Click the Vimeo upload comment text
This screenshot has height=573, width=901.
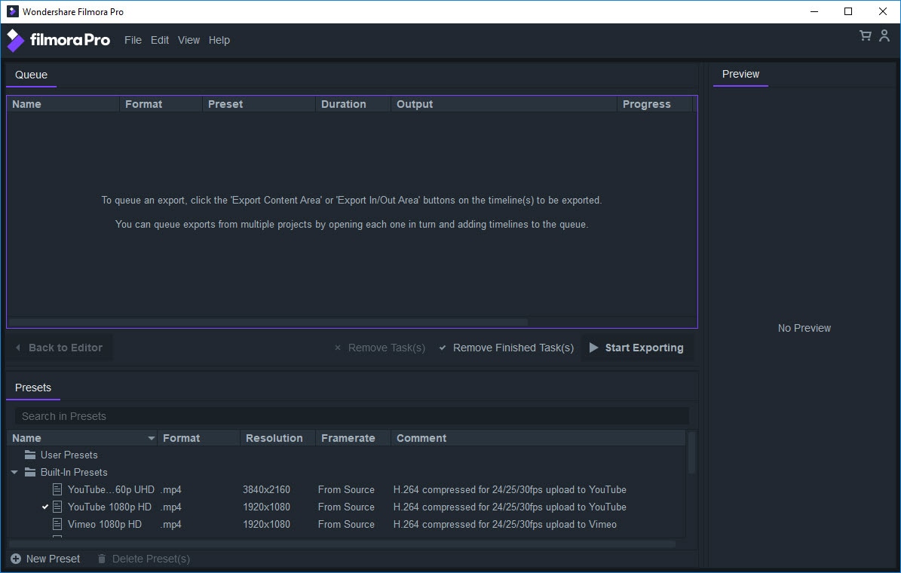click(504, 524)
